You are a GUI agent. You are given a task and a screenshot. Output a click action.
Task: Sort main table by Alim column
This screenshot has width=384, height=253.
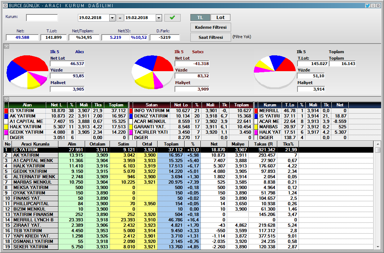(x=72, y=144)
